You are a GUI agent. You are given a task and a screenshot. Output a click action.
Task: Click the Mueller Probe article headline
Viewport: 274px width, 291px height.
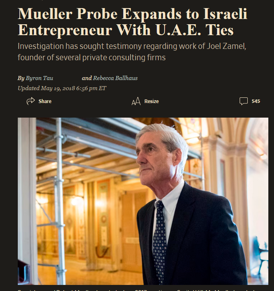pyautogui.click(x=133, y=22)
